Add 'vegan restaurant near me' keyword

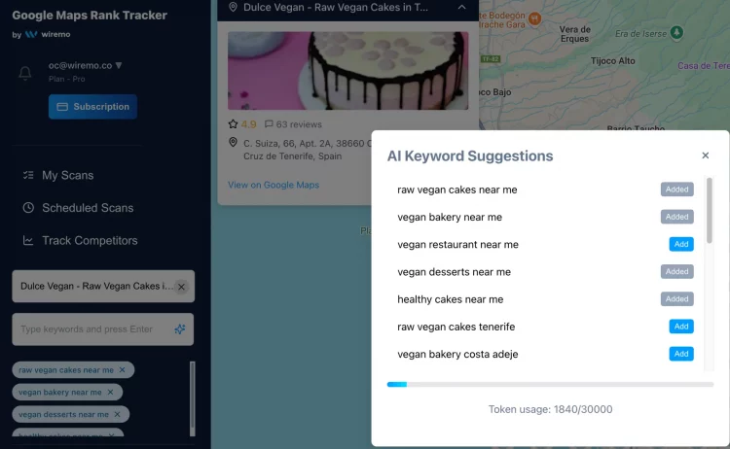click(x=681, y=244)
